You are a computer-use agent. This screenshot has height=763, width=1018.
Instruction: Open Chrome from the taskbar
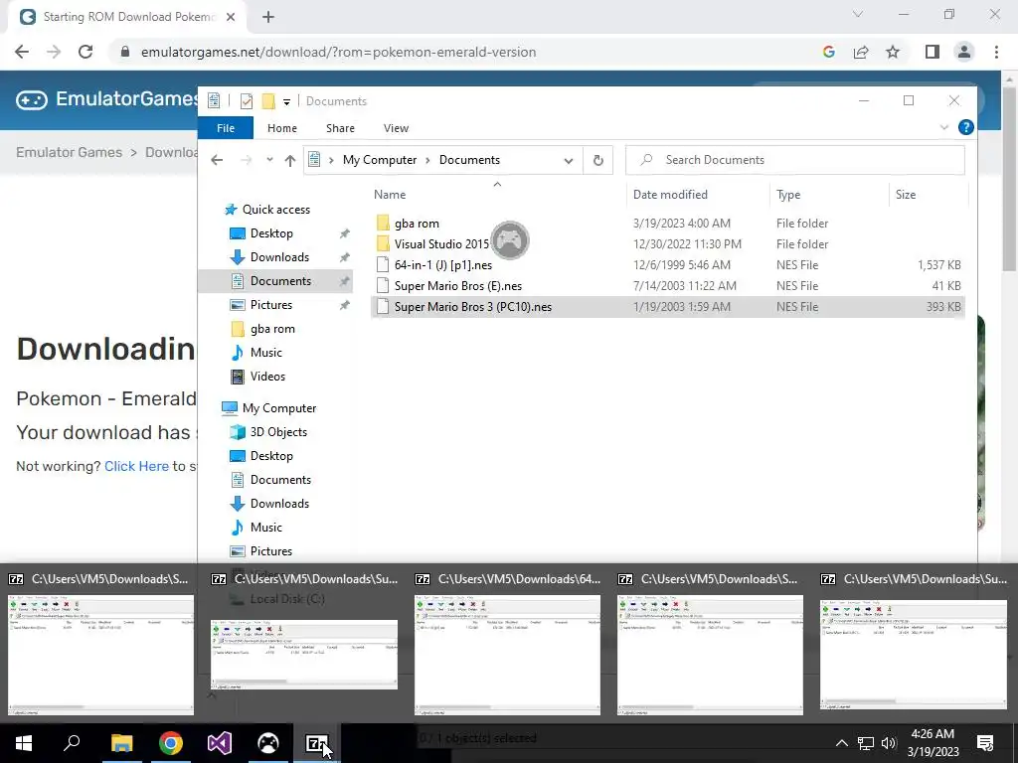171,743
